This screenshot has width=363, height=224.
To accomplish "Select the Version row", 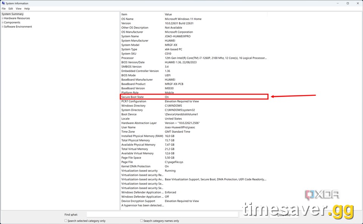I will pos(194,23).
